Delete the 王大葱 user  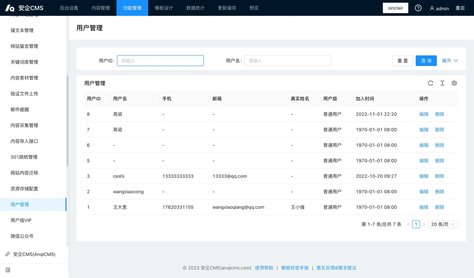[440, 207]
